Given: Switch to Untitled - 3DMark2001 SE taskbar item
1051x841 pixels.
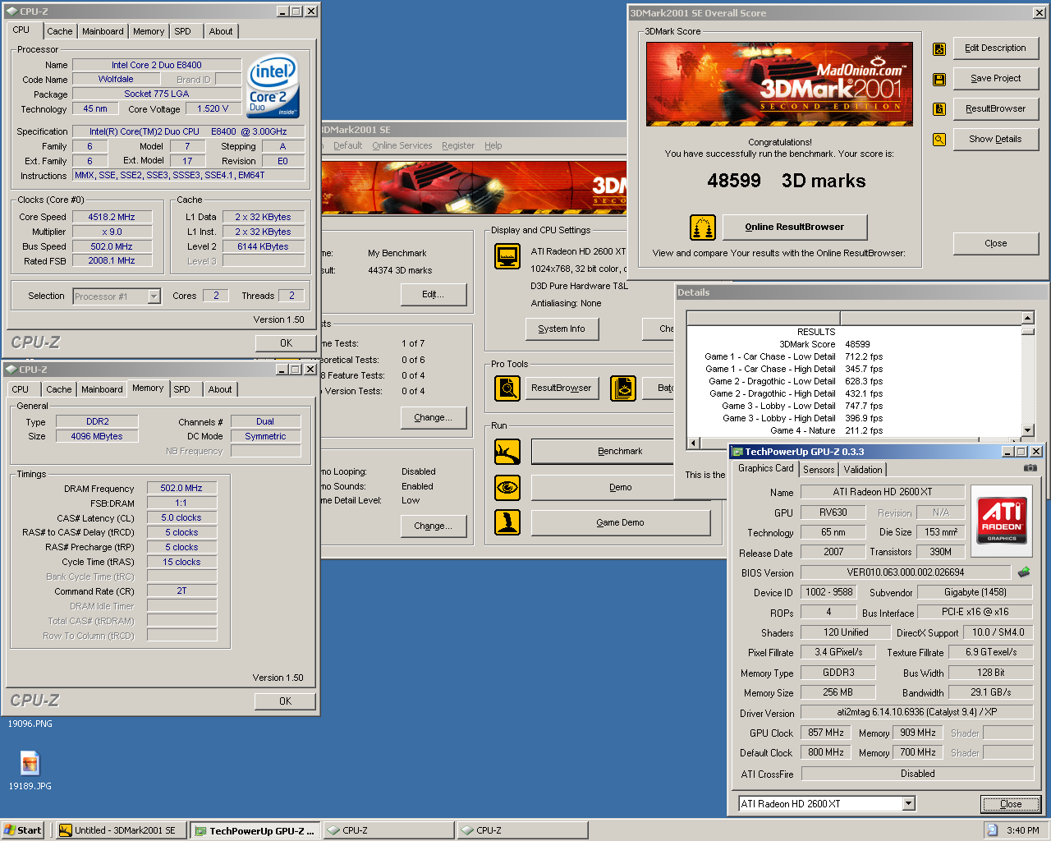Looking at the screenshot, I should 122,830.
